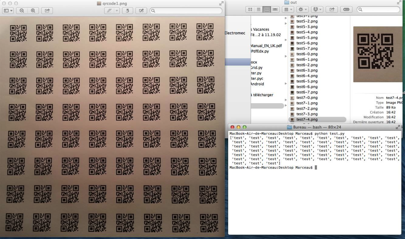The image size is (405, 239).
Task: Select the Vacances item in Finder column
Action: 260,29
